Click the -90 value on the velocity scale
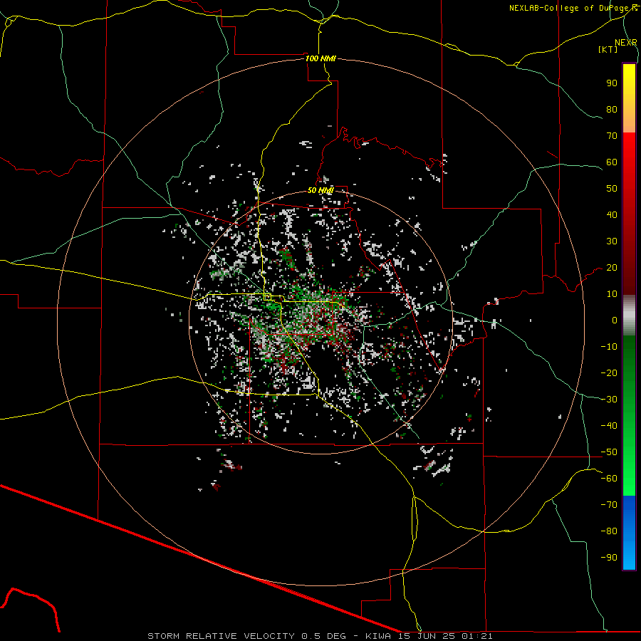Viewport: 641px width, 641px height. tap(609, 558)
